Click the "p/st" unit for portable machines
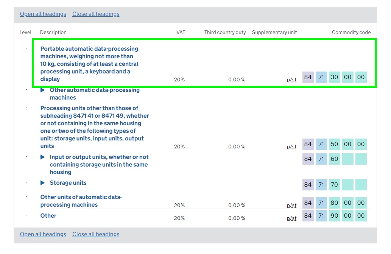This screenshot has width=391, height=254. (x=292, y=80)
